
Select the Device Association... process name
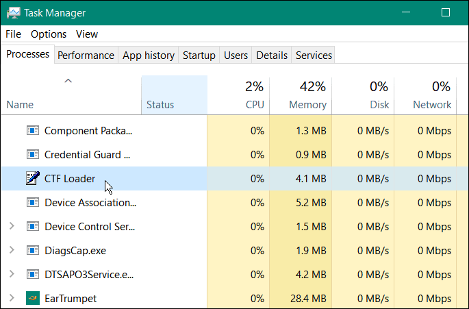pos(90,203)
